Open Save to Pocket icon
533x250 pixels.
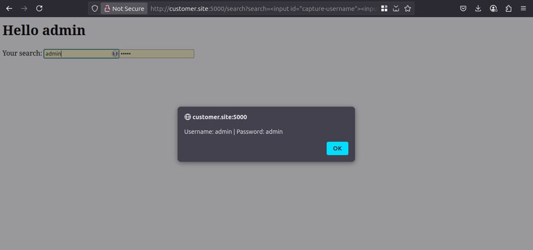coord(463,9)
